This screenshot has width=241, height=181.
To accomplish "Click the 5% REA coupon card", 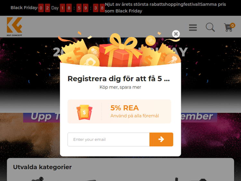I will (119, 111).
